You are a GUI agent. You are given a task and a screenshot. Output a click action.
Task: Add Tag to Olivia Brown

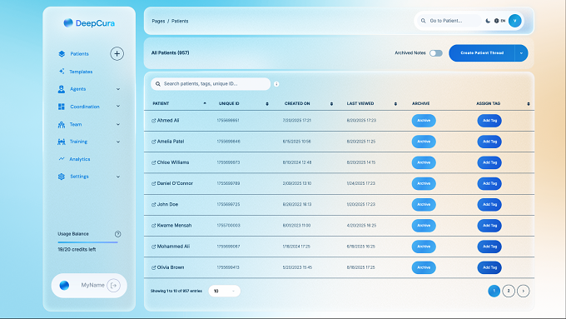tap(489, 267)
